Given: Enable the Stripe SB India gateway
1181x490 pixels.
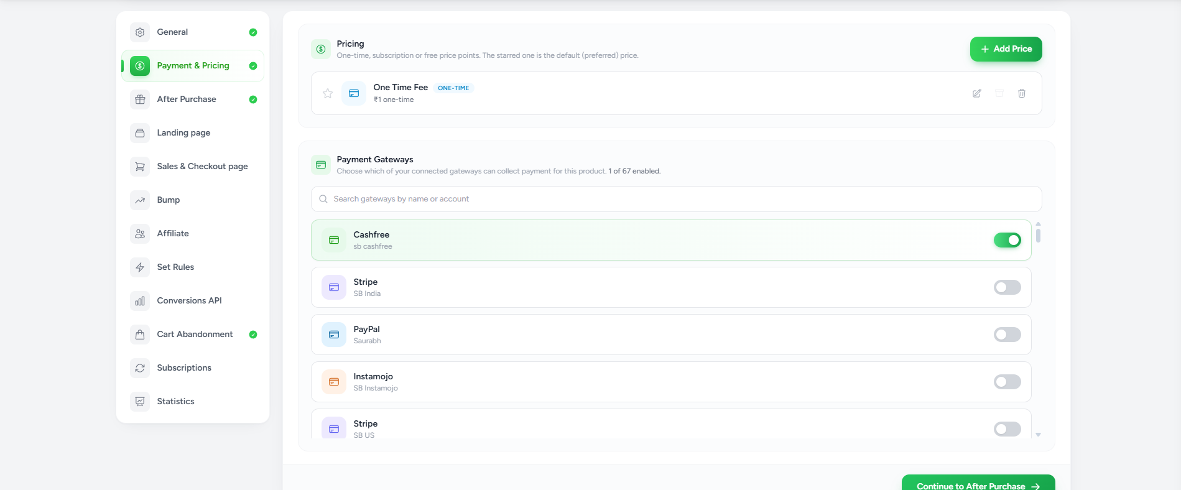Looking at the screenshot, I should (1007, 287).
